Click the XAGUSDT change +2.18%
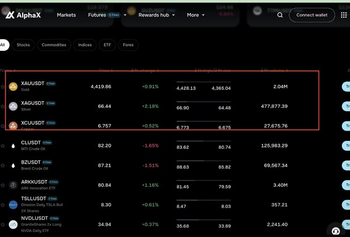 pos(150,106)
